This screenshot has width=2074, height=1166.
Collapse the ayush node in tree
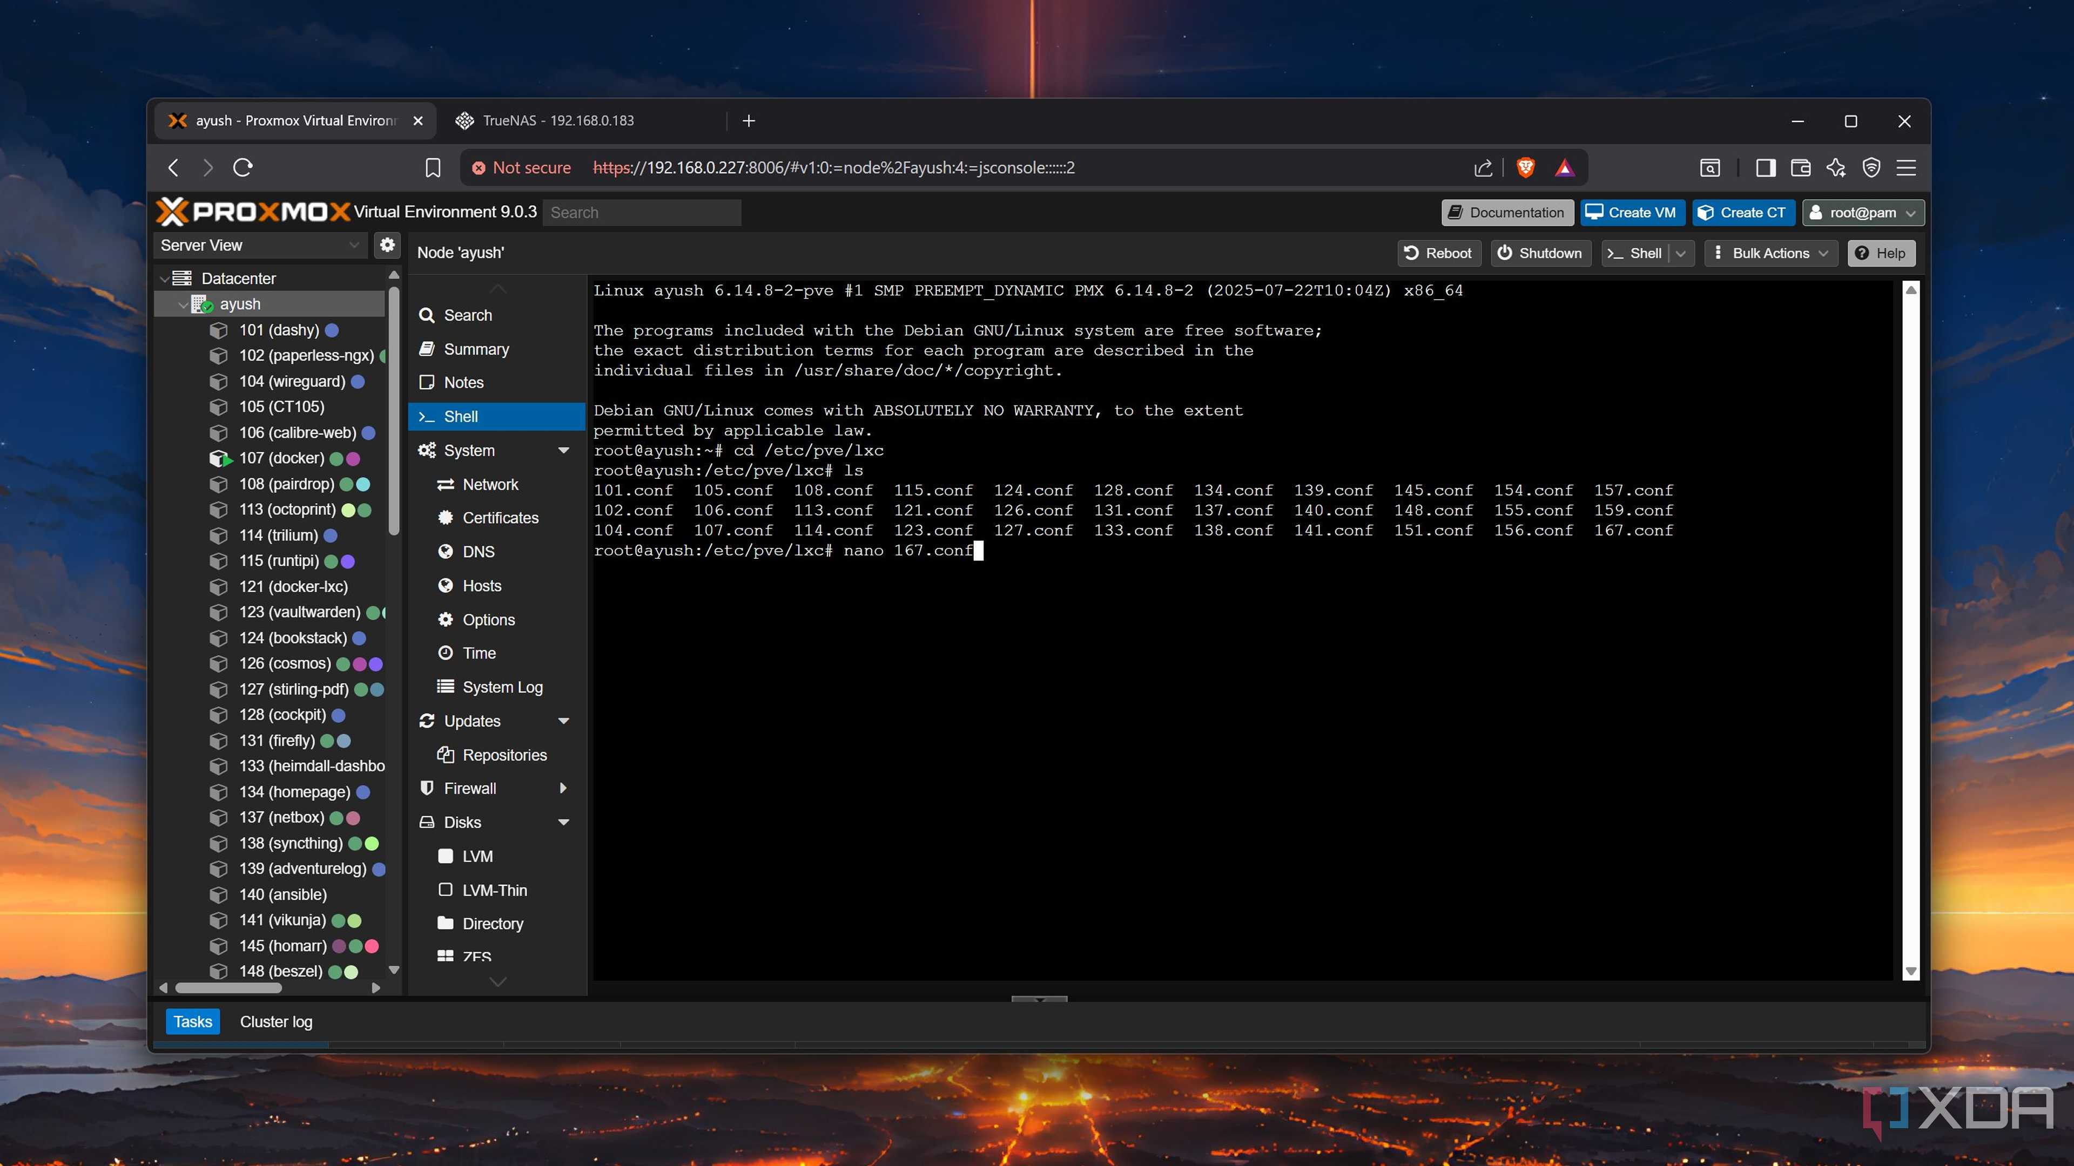[183, 304]
